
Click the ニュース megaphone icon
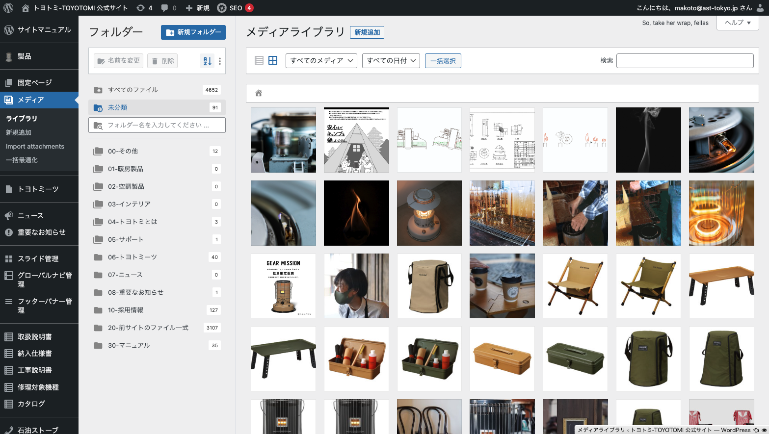pos(9,215)
